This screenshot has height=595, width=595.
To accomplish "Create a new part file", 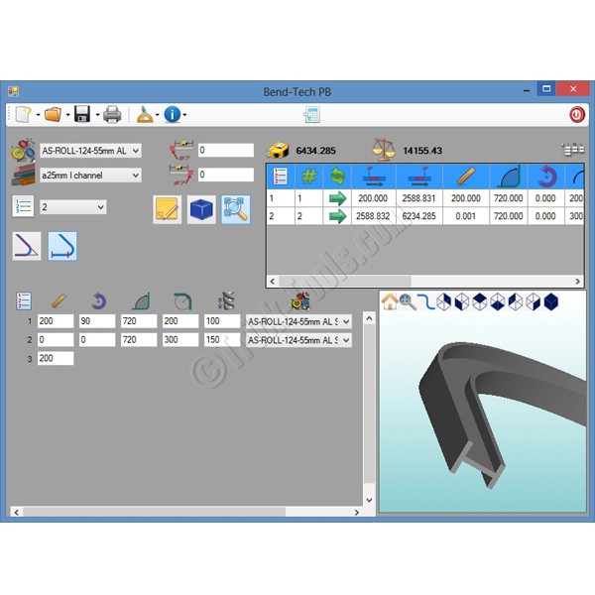I will click(x=23, y=114).
